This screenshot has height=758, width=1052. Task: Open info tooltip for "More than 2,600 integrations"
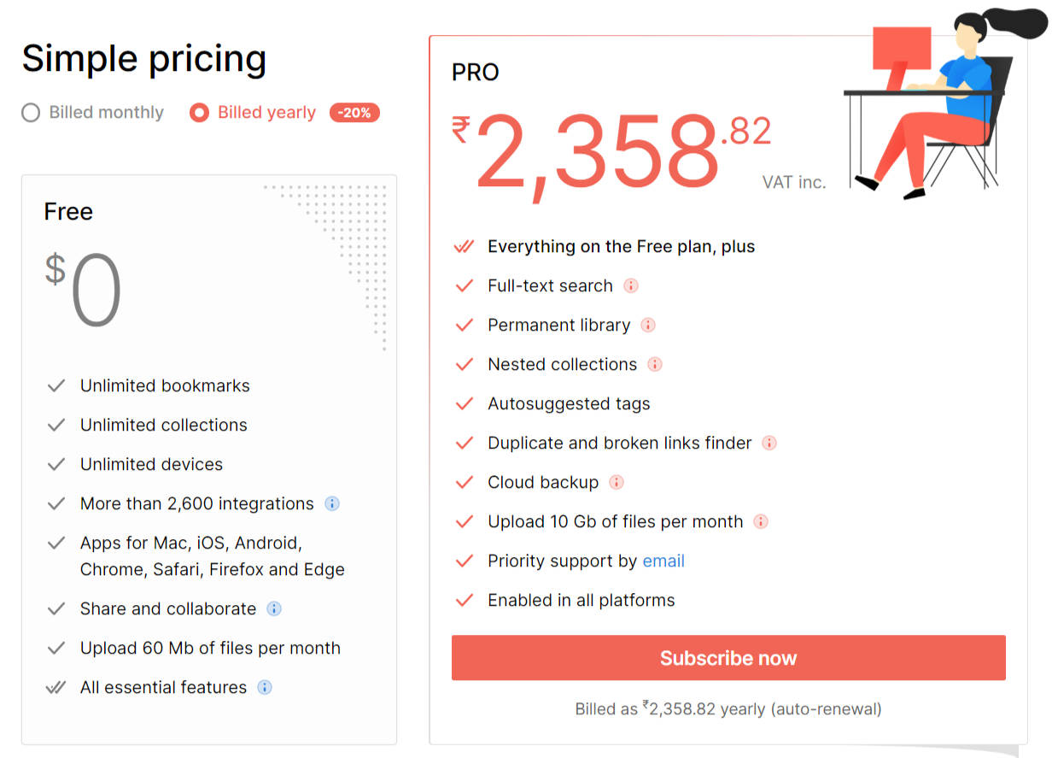331,503
